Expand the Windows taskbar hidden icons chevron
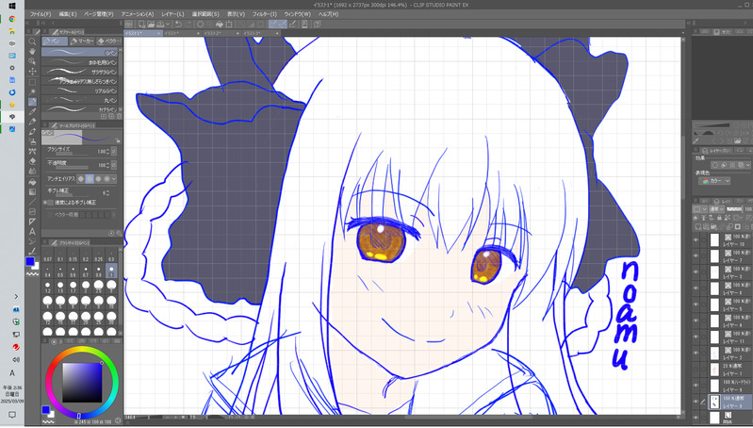 pos(16,297)
